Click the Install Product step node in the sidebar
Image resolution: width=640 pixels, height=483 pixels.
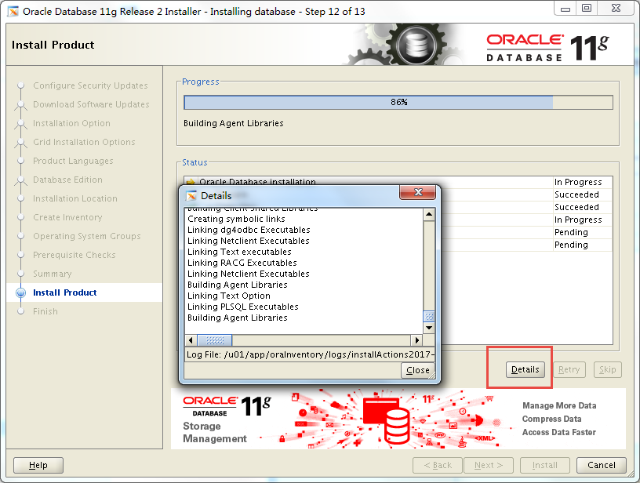pos(65,292)
